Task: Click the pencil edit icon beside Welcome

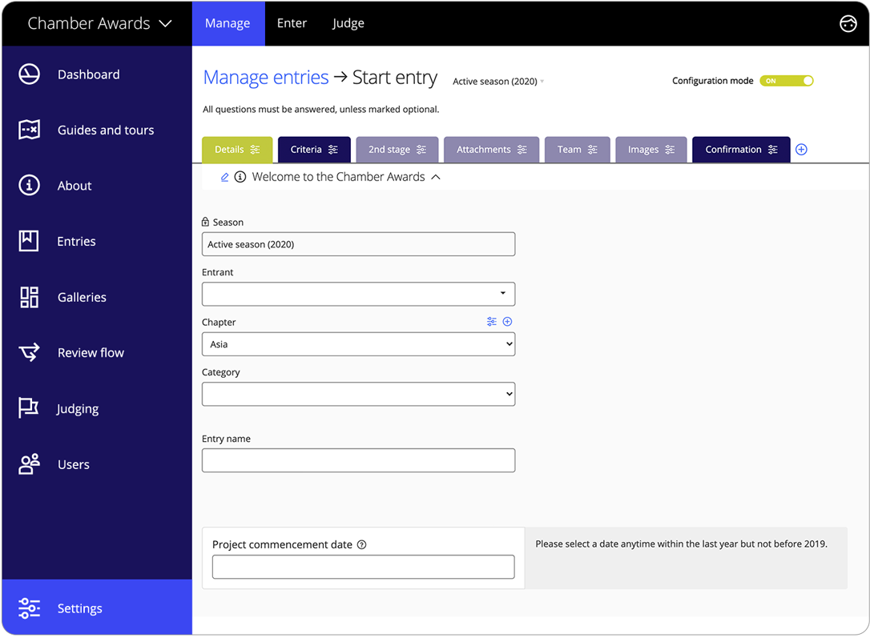Action: click(225, 178)
